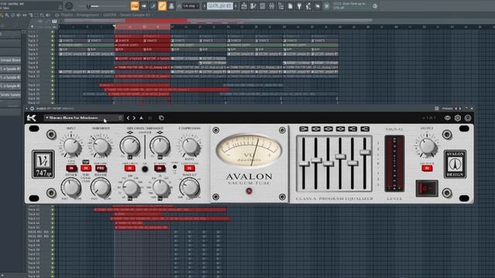Click the fourth EQ band shape button
This screenshot has height=278, width=495.
(340, 129)
